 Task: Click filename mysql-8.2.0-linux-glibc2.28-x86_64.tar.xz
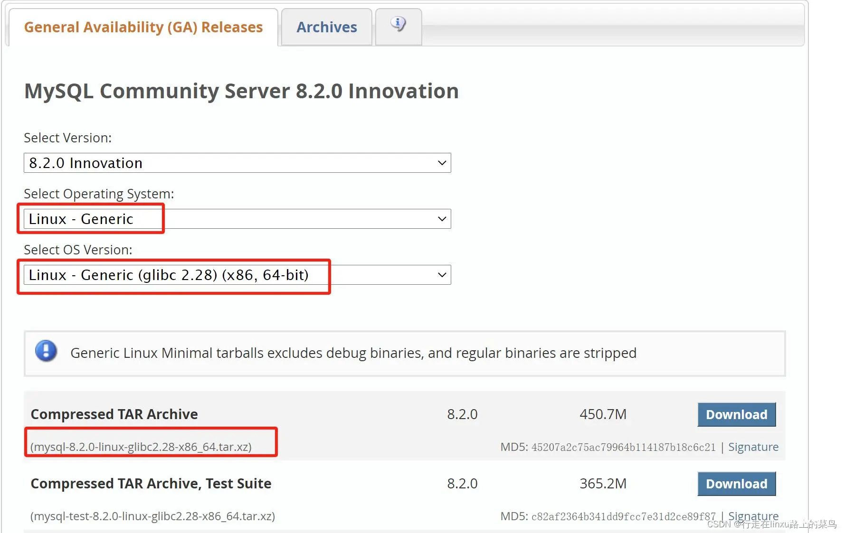pyautogui.click(x=141, y=447)
